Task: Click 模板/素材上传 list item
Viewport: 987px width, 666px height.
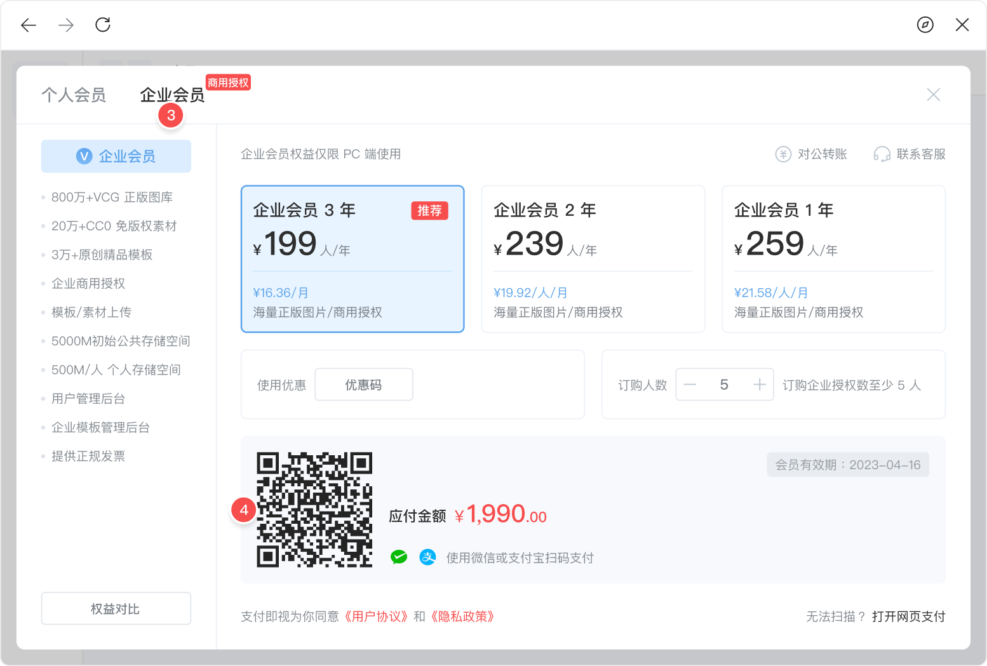Action: 91,312
